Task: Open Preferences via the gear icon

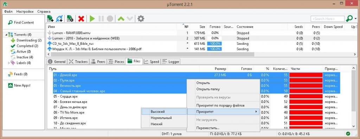Action: click(x=141, y=19)
